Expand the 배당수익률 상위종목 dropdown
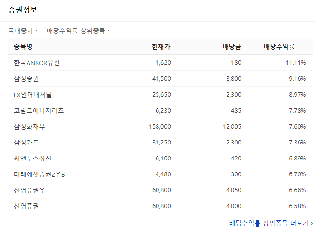The height and width of the screenshot is (231, 315). pos(78,31)
